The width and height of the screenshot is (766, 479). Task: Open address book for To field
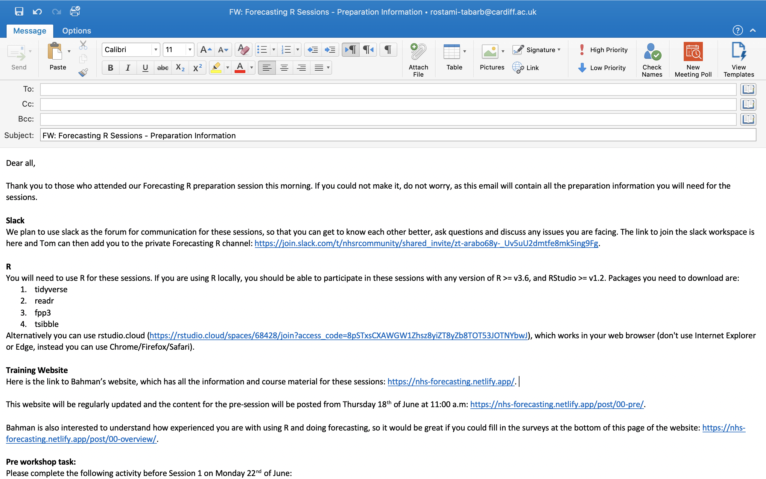(x=748, y=89)
